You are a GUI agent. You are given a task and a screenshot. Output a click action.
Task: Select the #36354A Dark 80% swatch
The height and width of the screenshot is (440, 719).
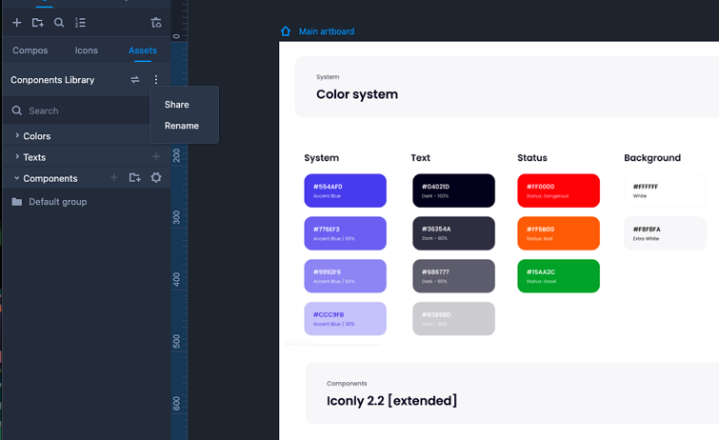click(x=453, y=233)
